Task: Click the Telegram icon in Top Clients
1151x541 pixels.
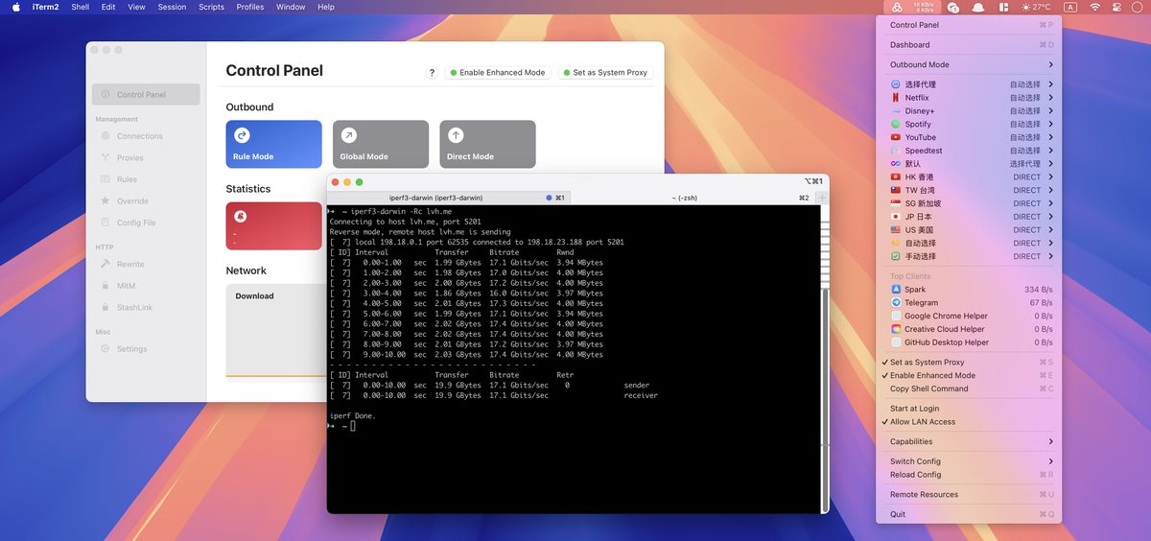Action: tap(896, 303)
